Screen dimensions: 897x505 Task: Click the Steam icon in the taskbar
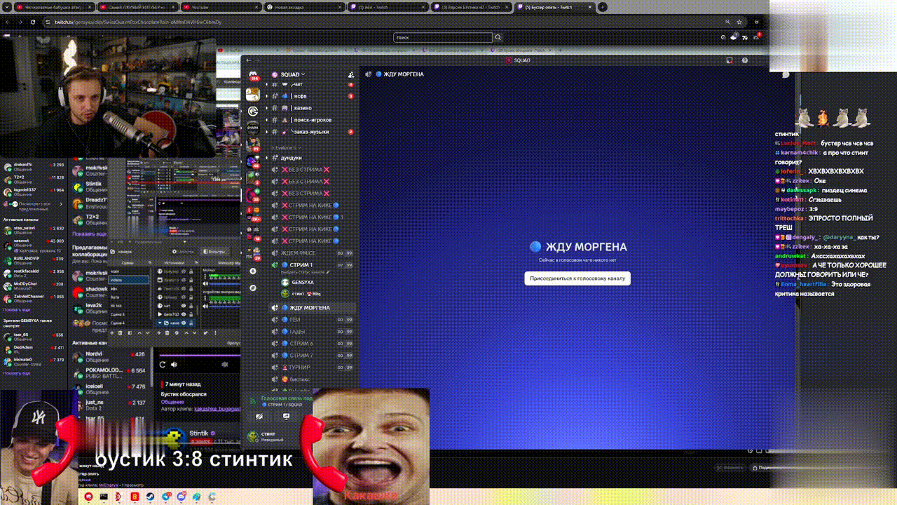tap(151, 497)
